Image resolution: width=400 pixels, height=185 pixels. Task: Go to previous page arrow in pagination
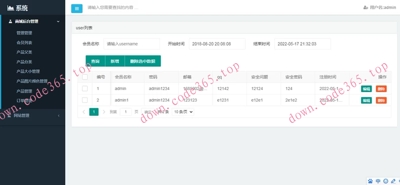coord(84,112)
